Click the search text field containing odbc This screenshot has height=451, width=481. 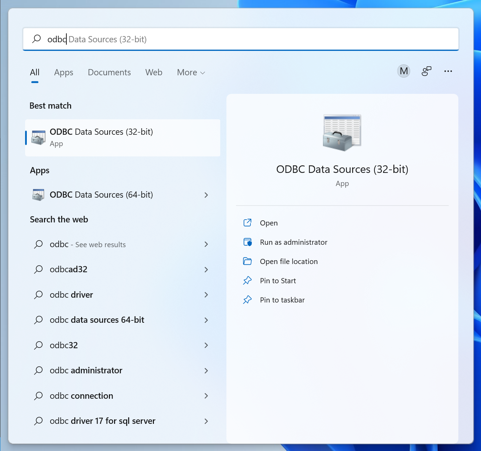pos(241,39)
